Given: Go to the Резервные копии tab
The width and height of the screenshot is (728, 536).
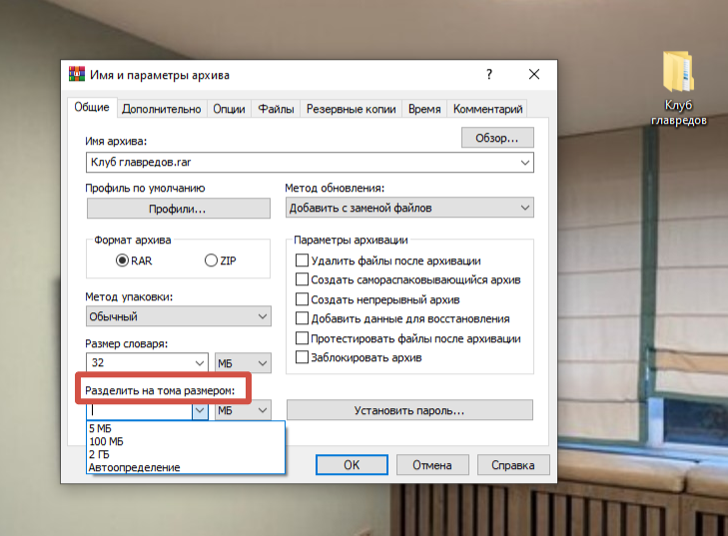Looking at the screenshot, I should click(351, 109).
